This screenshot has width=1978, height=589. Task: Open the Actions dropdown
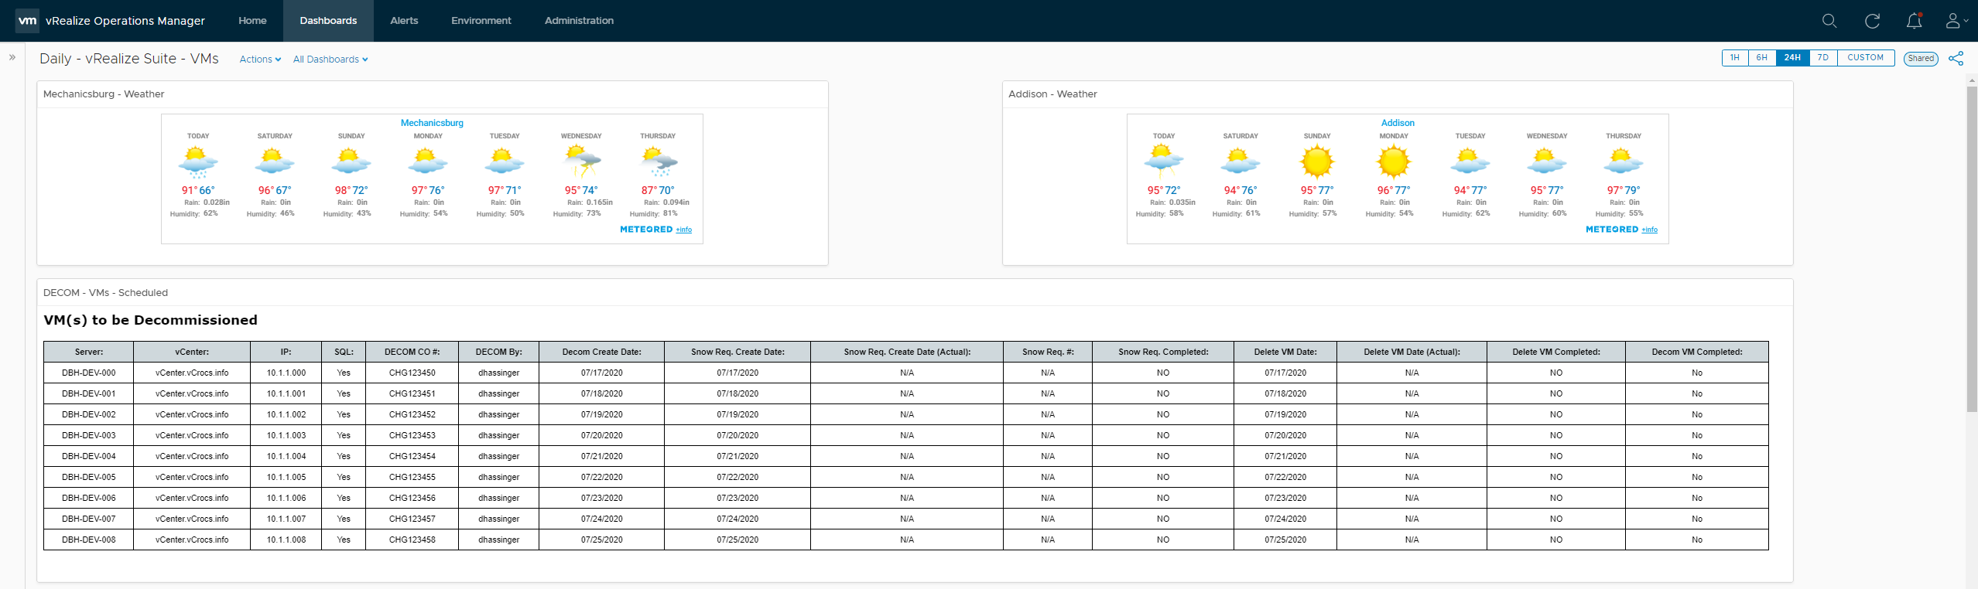pyautogui.click(x=260, y=60)
